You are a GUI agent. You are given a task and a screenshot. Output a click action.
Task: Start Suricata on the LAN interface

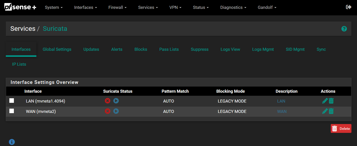pyautogui.click(x=116, y=101)
